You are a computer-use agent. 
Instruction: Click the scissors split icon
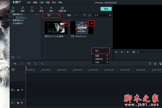[x=35, y=64]
